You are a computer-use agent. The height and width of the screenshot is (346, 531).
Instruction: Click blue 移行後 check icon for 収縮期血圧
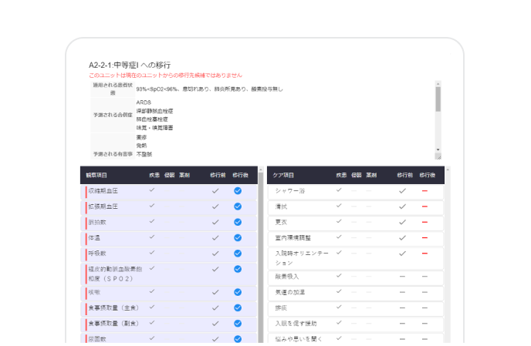(x=238, y=190)
